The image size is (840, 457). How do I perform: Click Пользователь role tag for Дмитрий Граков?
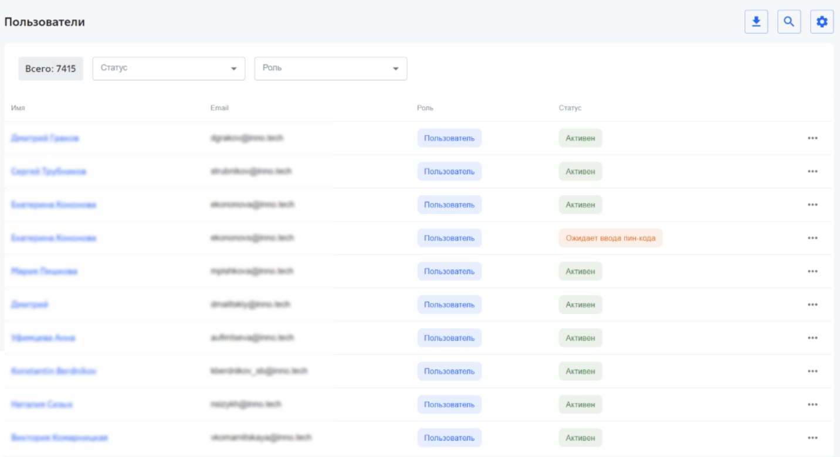[449, 138]
